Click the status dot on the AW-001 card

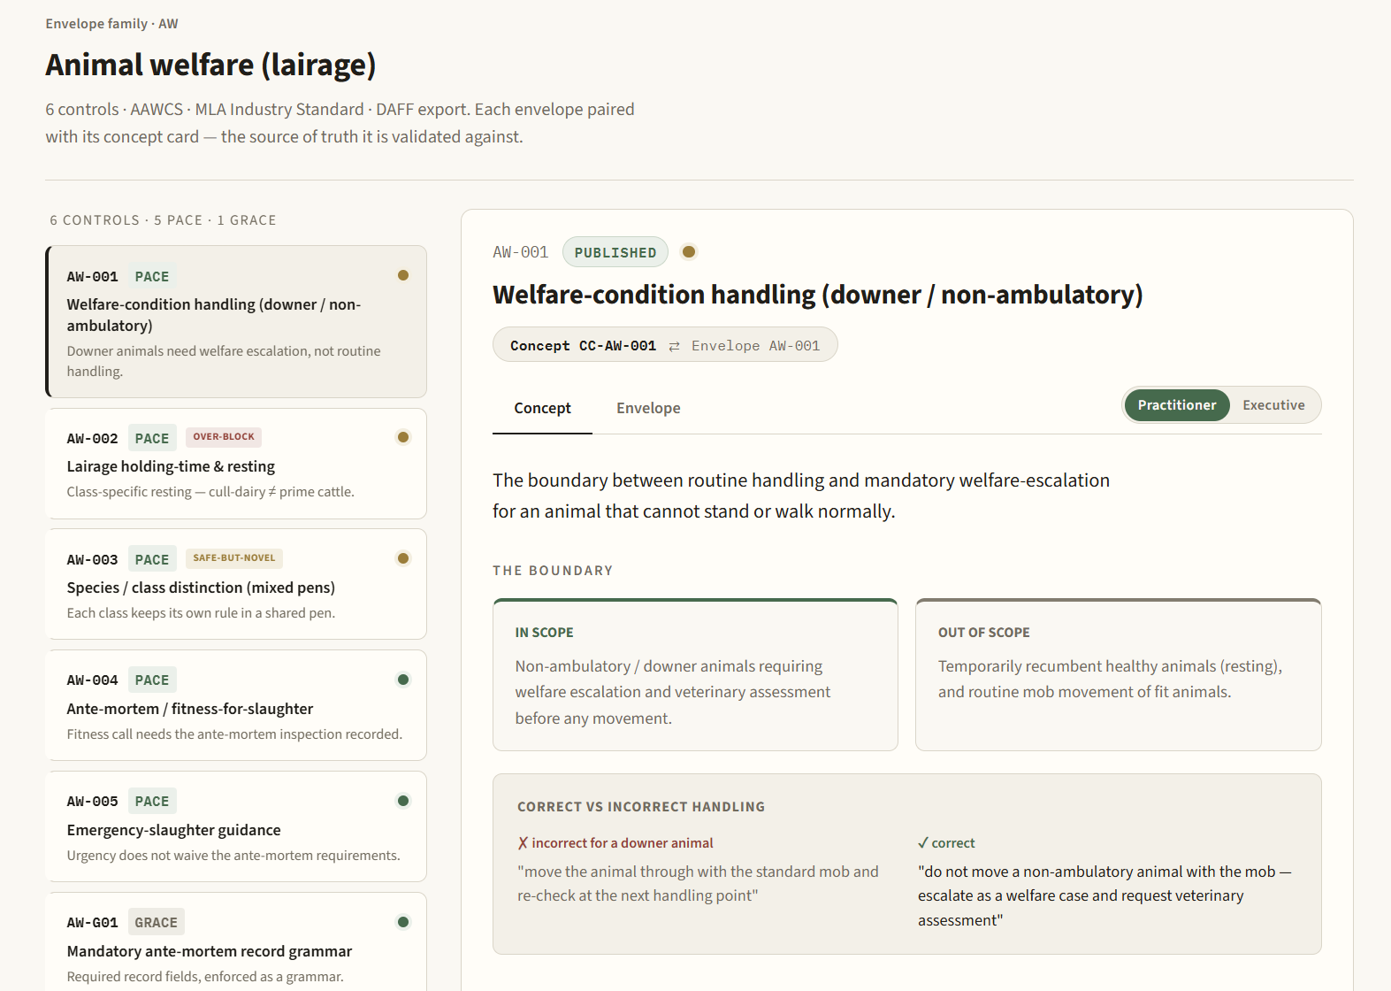pyautogui.click(x=403, y=275)
